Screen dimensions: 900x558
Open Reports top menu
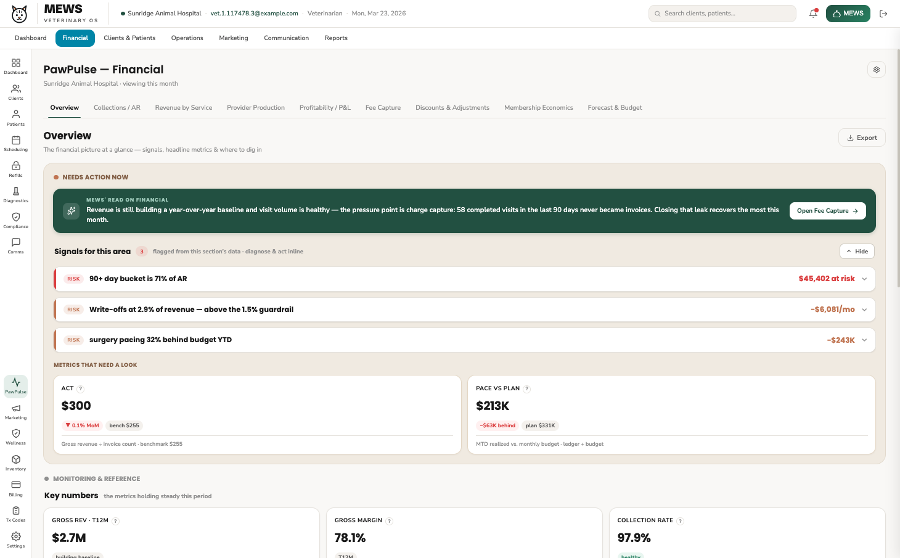[336, 38]
